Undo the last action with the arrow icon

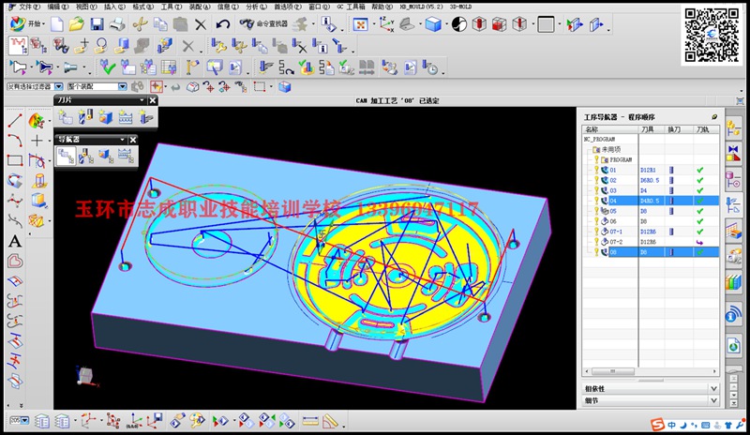pyautogui.click(x=222, y=24)
